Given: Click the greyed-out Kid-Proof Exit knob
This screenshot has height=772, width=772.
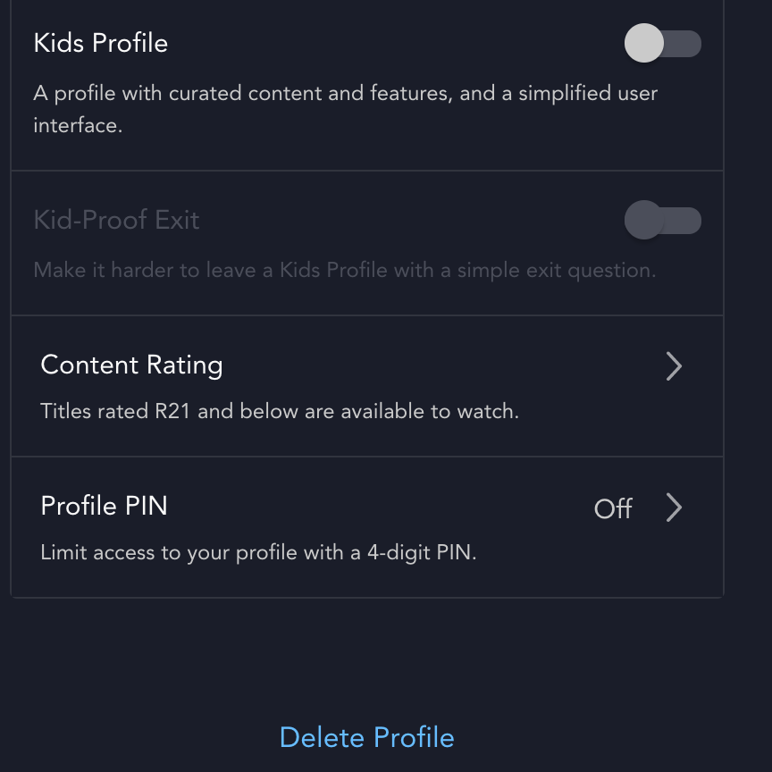Looking at the screenshot, I should coord(643,221).
